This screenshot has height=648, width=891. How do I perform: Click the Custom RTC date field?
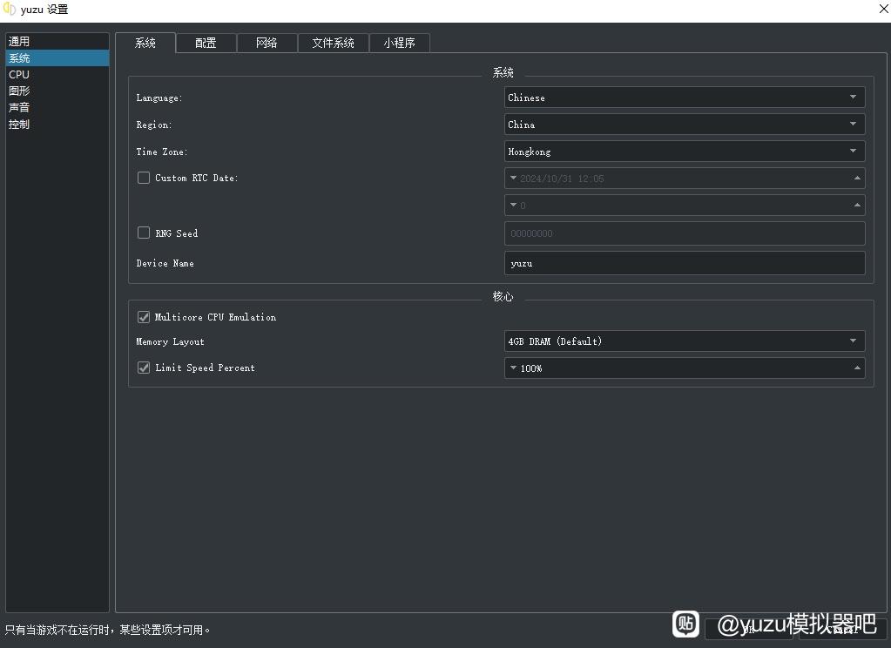coord(685,179)
